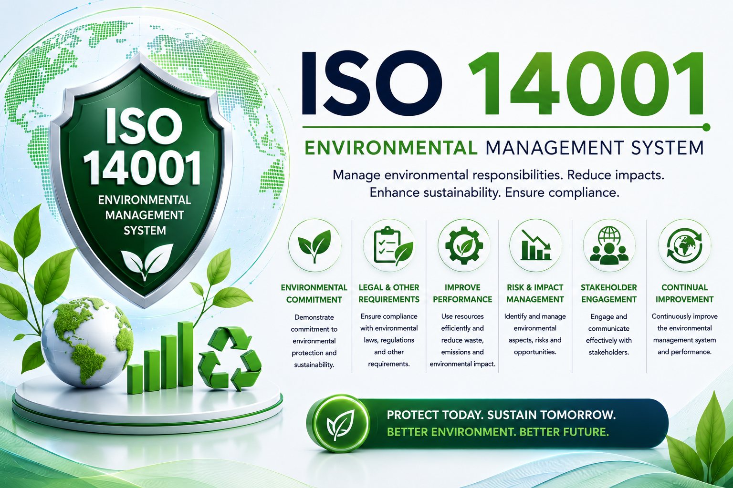Image resolution: width=733 pixels, height=488 pixels.
Task: Click the Improve Performance gear icon
Action: (463, 245)
